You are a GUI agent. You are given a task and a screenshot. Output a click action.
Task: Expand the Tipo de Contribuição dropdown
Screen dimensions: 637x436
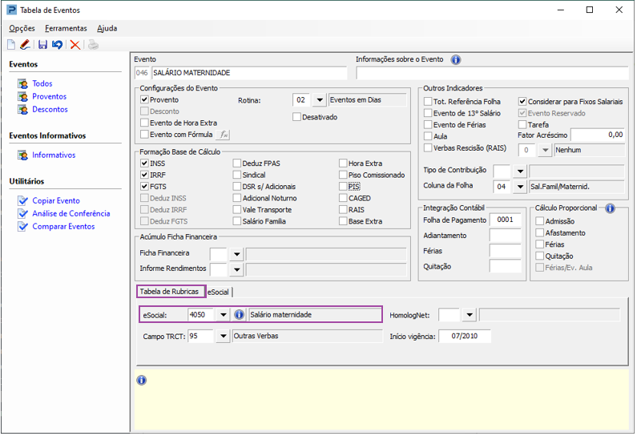[520, 172]
